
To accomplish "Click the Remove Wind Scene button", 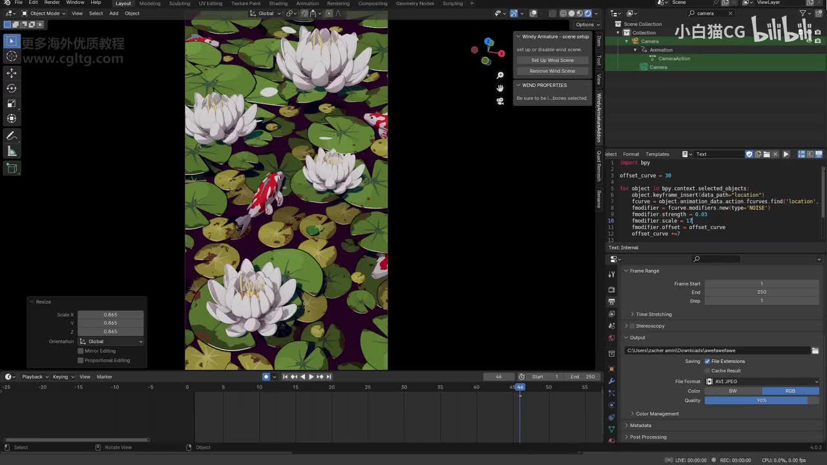I will point(552,71).
